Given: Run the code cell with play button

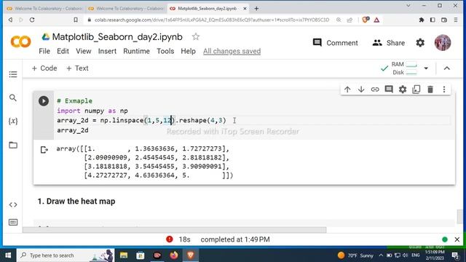Looking at the screenshot, I should tap(44, 101).
